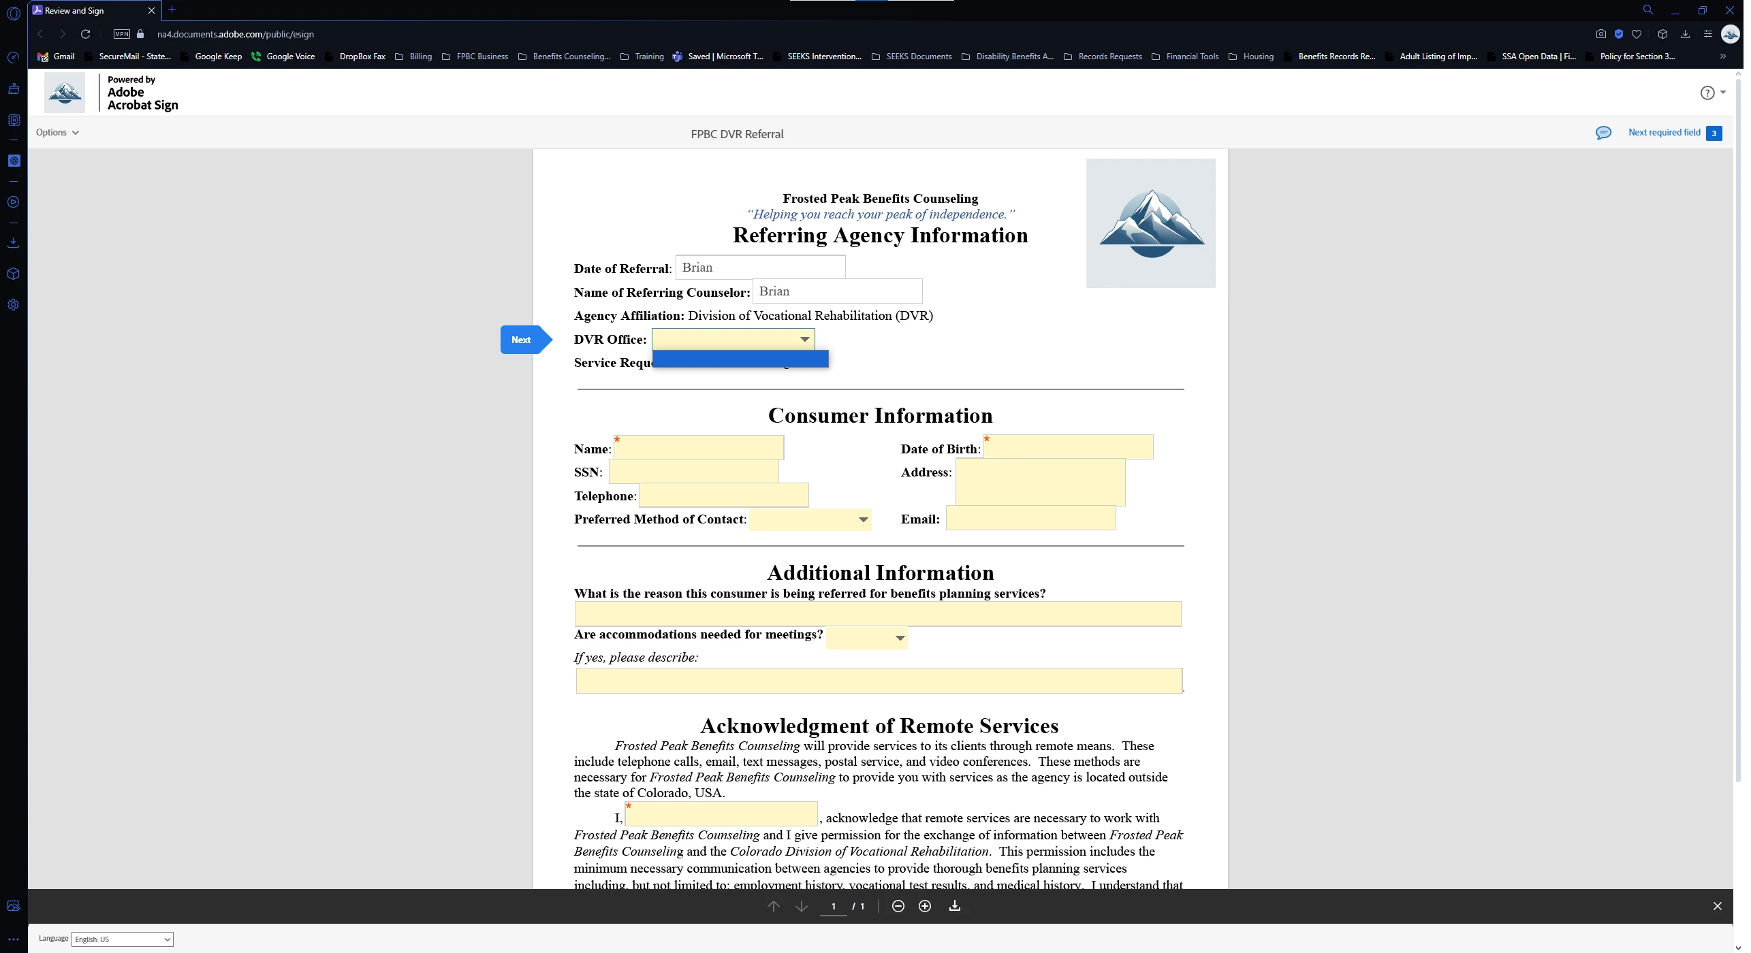Close the bottom page toolbar

(1717, 906)
